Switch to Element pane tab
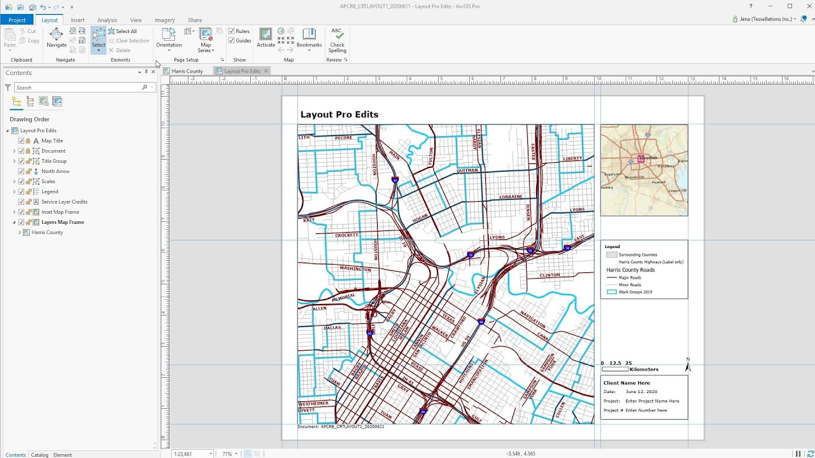Image resolution: width=815 pixels, height=458 pixels. click(x=62, y=455)
